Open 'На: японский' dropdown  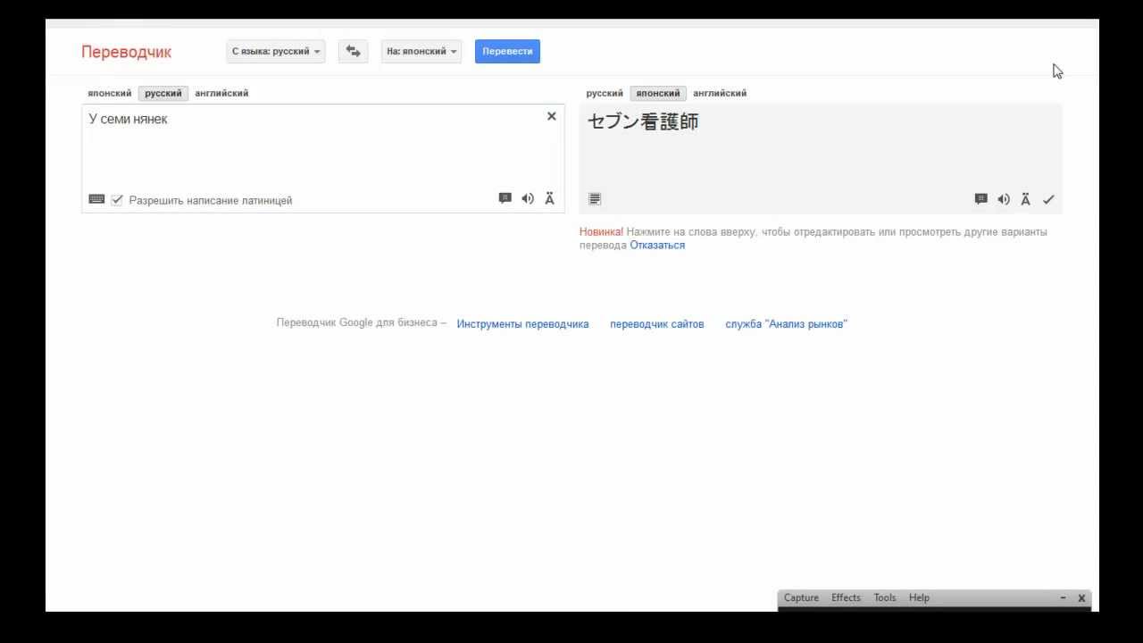[421, 51]
